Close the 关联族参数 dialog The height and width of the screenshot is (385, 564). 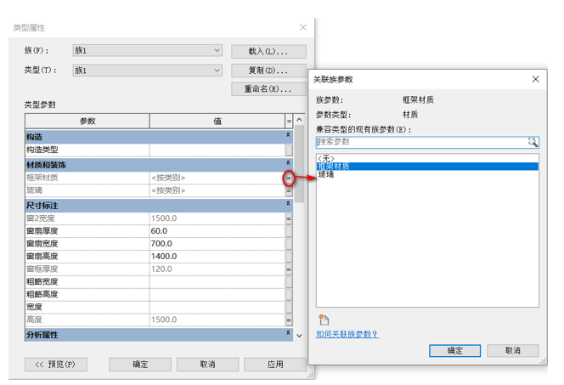pyautogui.click(x=536, y=79)
